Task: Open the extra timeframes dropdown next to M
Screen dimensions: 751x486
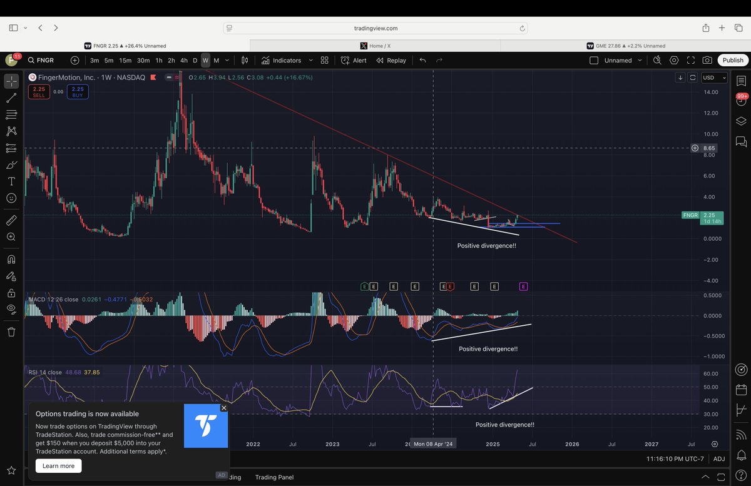Action: tap(226, 60)
